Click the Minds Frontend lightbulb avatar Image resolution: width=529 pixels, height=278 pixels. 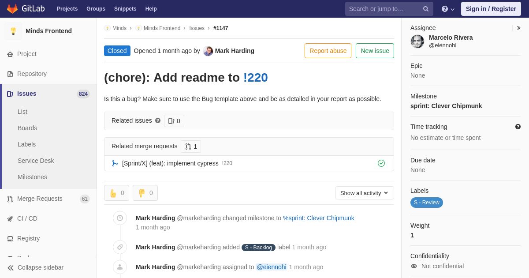13,31
